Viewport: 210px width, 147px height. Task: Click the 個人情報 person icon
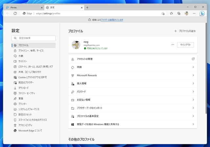tap(73, 84)
